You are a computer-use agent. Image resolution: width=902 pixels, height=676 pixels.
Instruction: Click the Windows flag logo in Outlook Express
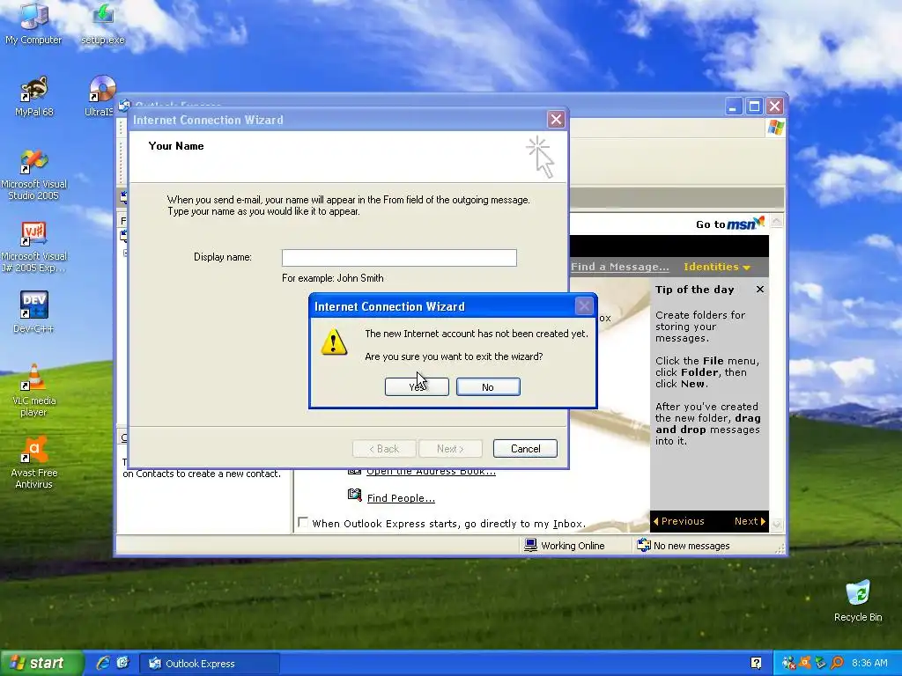coord(775,128)
